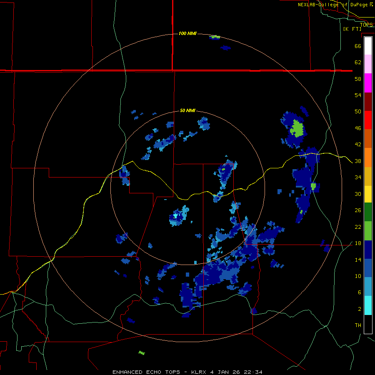Screen dimensions: 375x375
Task: Click the gold 38 kft legend swatch
Action: click(x=368, y=176)
